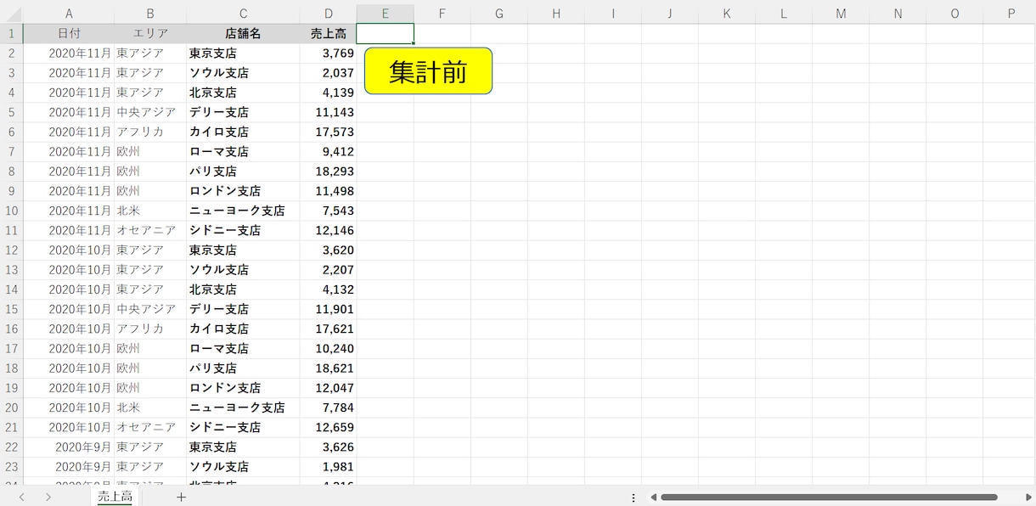Select the cell with value 12,659
The width and height of the screenshot is (1036, 506).
coord(328,427)
